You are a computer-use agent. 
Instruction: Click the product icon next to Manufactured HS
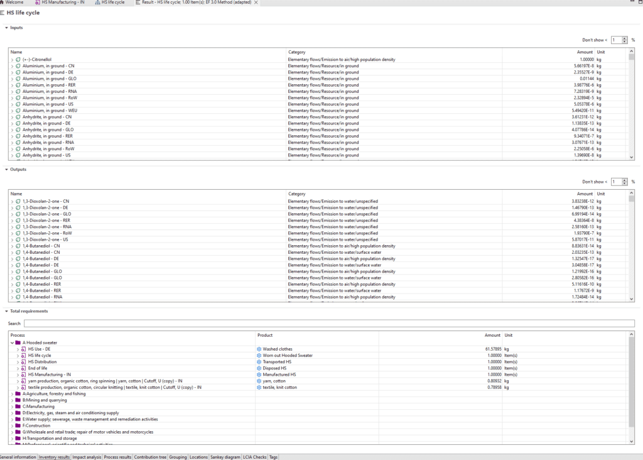tap(259, 375)
